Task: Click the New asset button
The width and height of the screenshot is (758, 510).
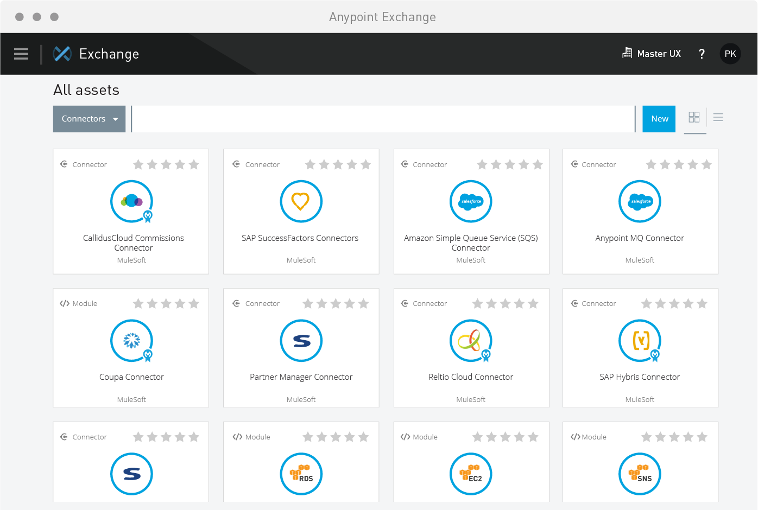Action: coord(659,119)
